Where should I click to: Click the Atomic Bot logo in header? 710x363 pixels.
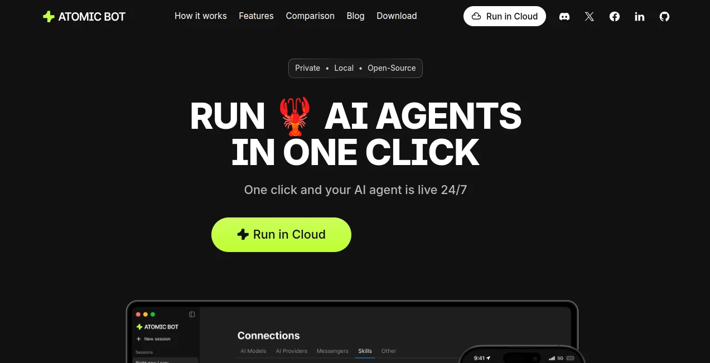pos(84,16)
